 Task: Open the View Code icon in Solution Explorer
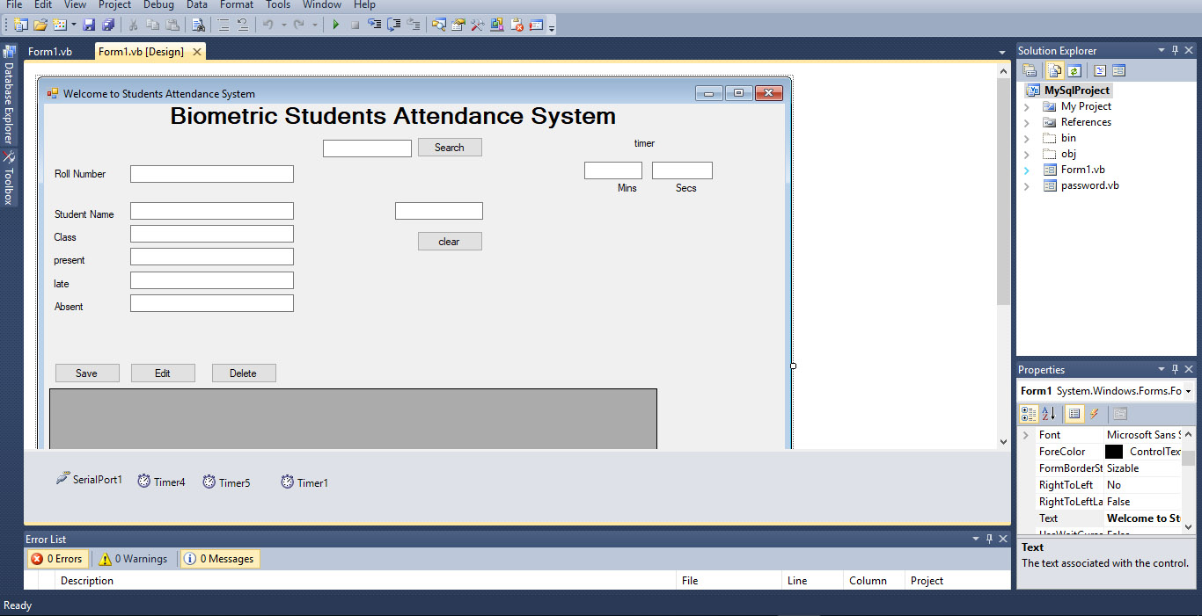coord(1100,69)
